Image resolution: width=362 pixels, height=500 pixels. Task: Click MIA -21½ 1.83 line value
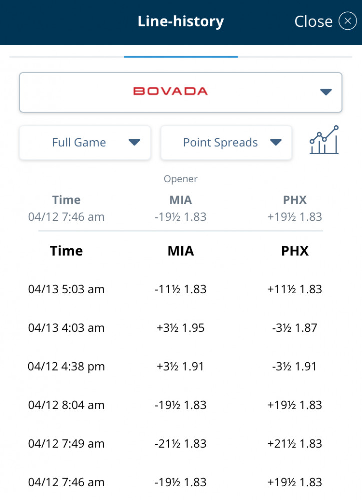[x=180, y=444]
